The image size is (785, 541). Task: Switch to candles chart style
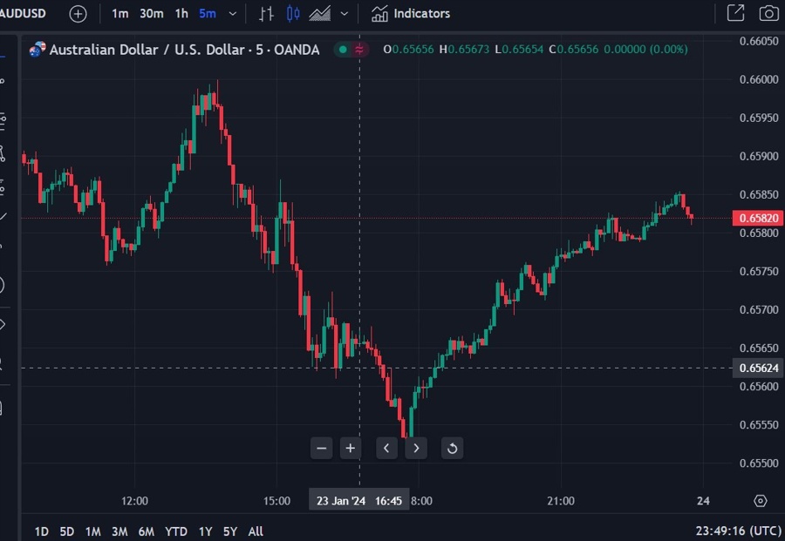pos(293,13)
